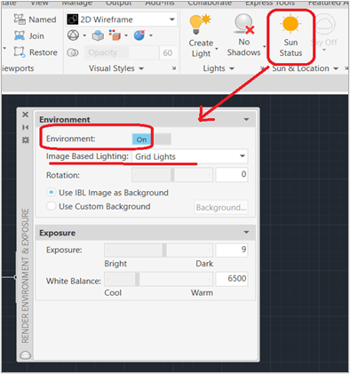Adjust the Opacity slider

(x=122, y=52)
